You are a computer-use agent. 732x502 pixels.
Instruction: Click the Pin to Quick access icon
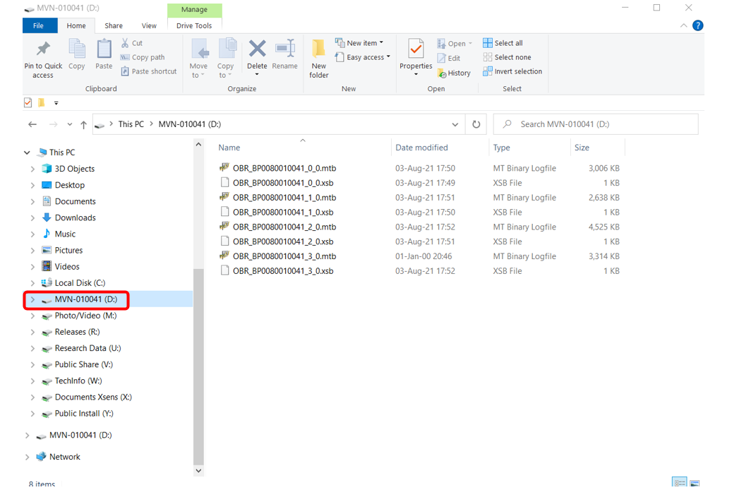43,49
